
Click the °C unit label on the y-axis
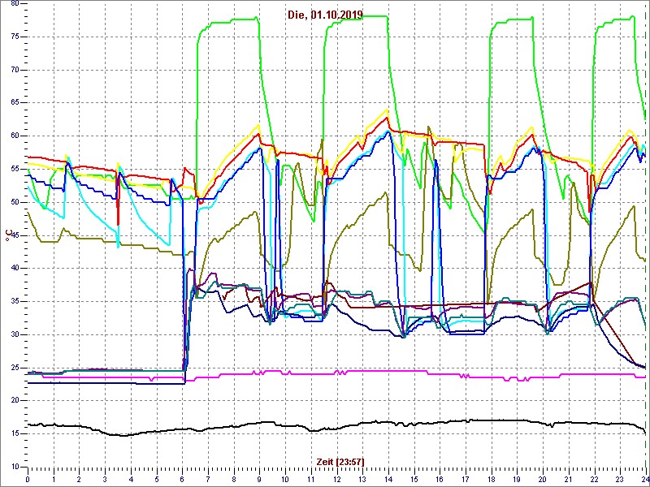pos(8,235)
